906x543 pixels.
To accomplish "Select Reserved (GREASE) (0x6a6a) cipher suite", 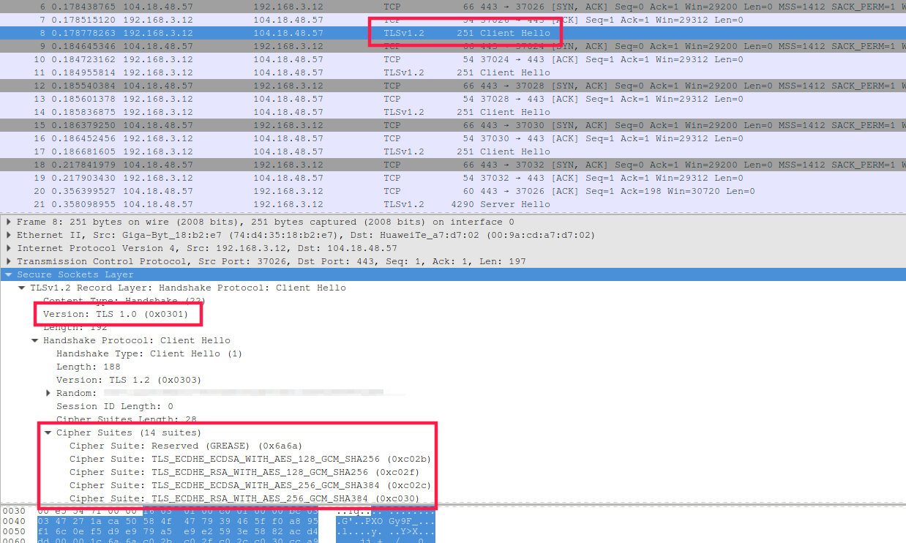I will click(x=186, y=446).
